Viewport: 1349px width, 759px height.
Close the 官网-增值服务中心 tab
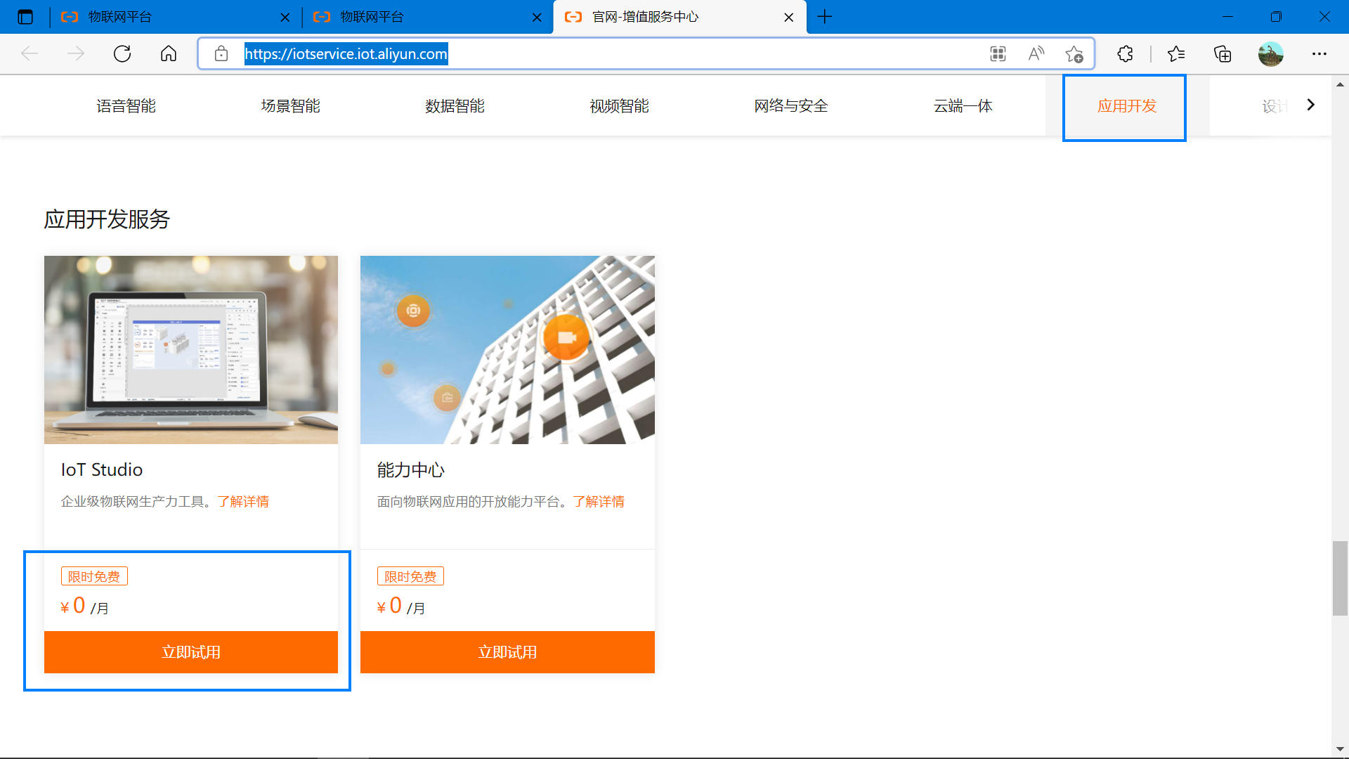pyautogui.click(x=788, y=18)
